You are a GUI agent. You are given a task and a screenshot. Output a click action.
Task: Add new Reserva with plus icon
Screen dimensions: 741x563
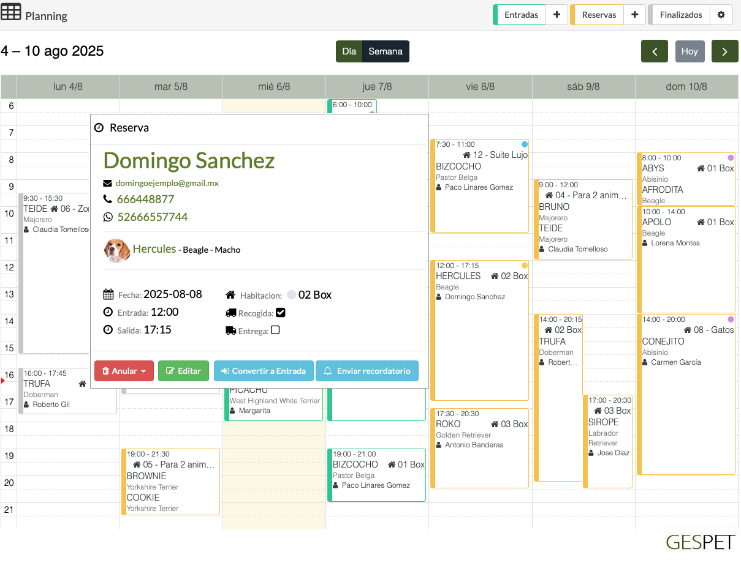click(635, 15)
